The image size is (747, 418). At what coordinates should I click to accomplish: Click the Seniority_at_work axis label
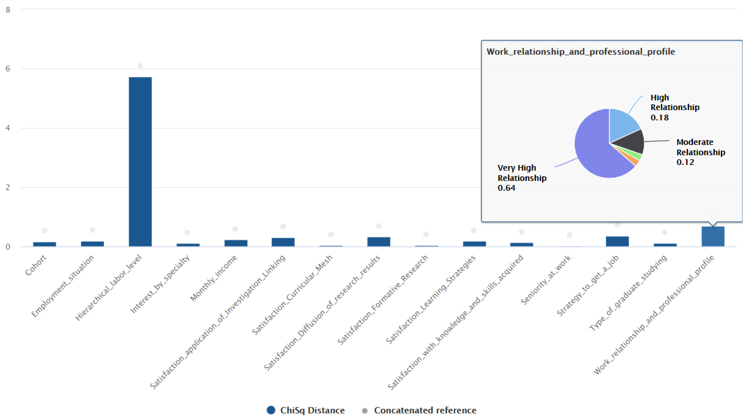(x=546, y=280)
